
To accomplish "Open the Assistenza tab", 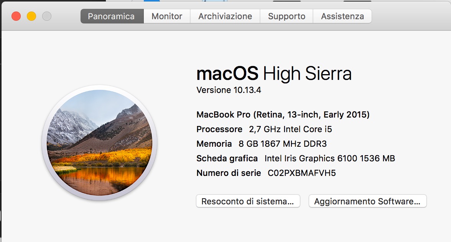I will tap(342, 16).
